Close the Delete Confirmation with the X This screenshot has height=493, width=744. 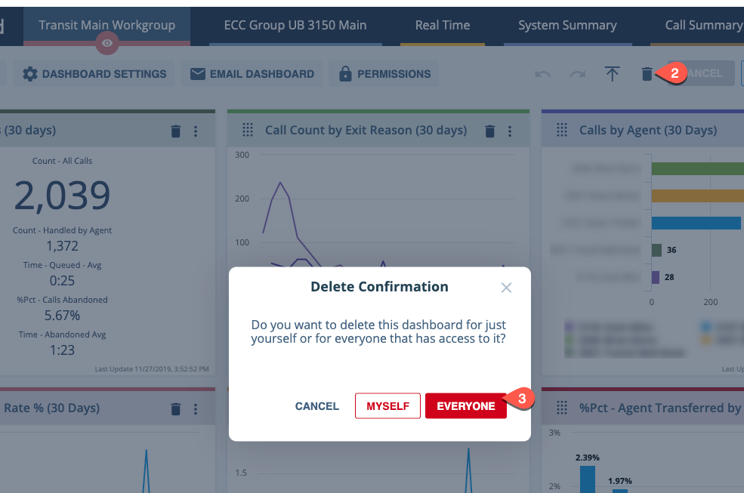point(506,288)
